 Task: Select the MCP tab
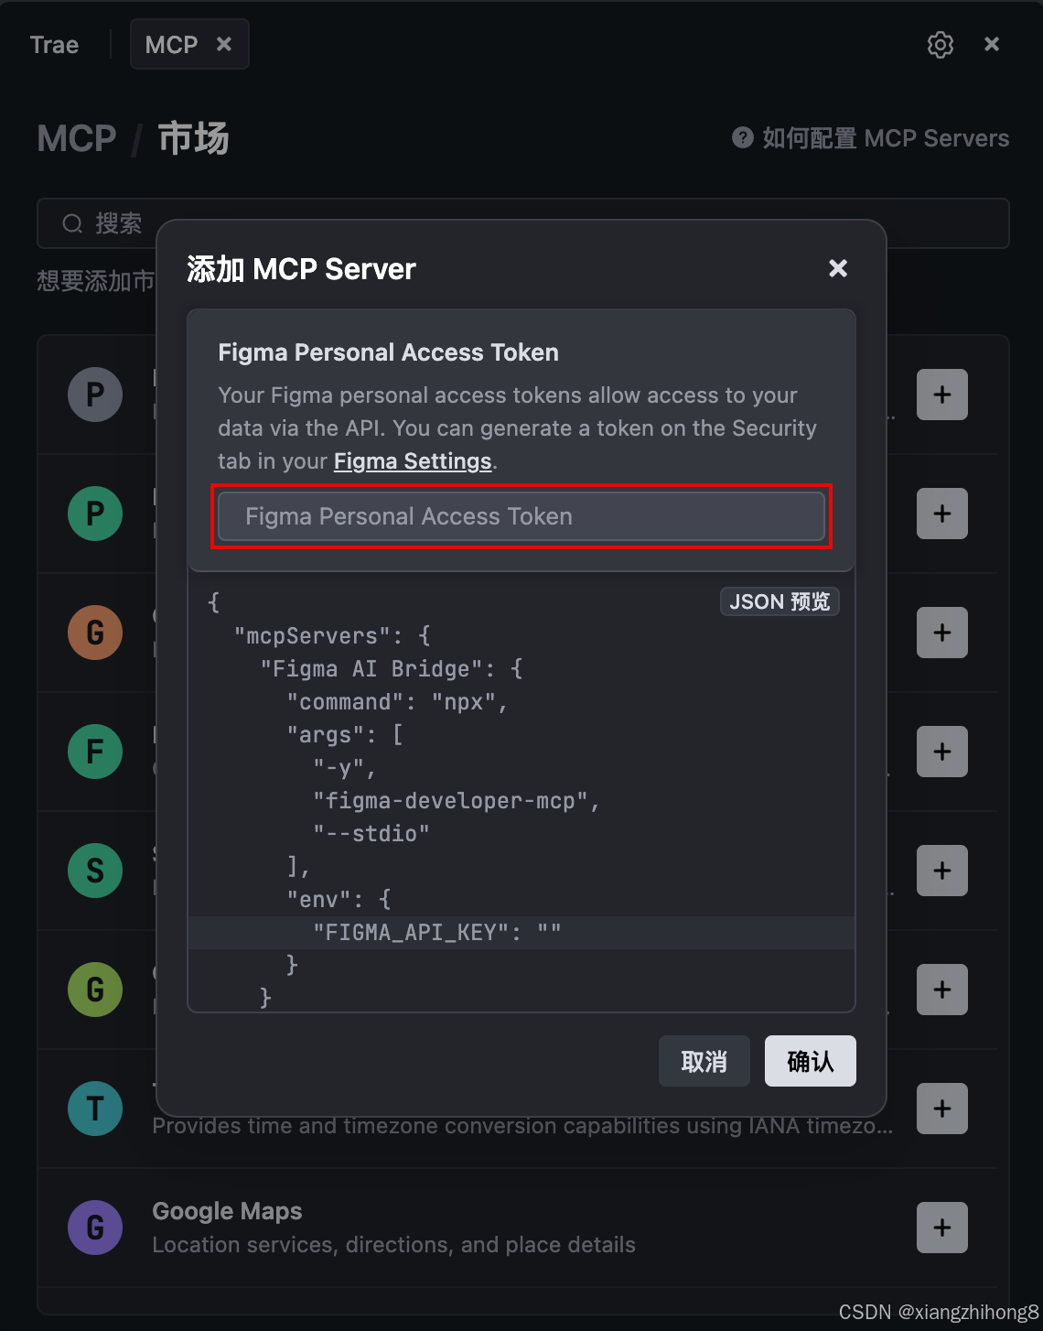pos(171,45)
